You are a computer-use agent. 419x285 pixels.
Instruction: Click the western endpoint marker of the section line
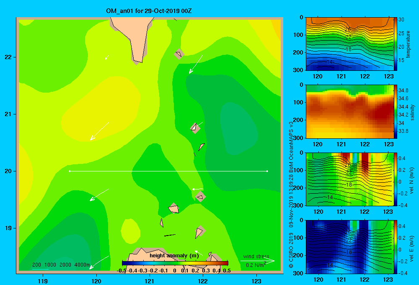click(x=70, y=171)
